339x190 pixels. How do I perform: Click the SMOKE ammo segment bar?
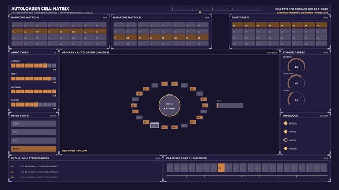click(x=33, y=104)
